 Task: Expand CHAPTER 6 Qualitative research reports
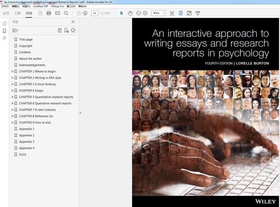pos(12,103)
